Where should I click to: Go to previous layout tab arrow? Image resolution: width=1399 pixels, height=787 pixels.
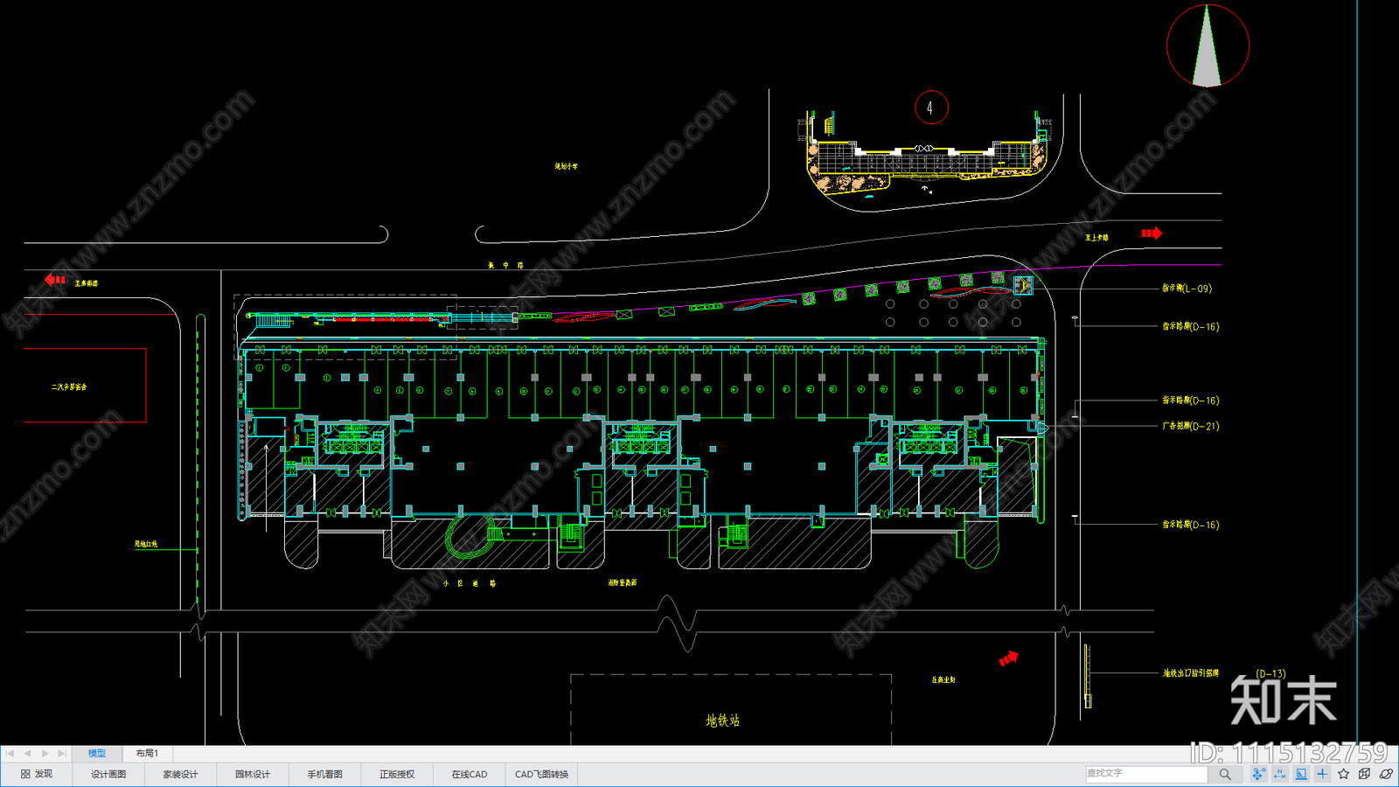[27, 753]
